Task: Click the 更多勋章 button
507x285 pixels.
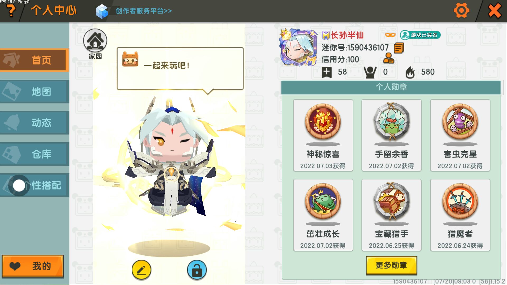Action: pyautogui.click(x=391, y=265)
